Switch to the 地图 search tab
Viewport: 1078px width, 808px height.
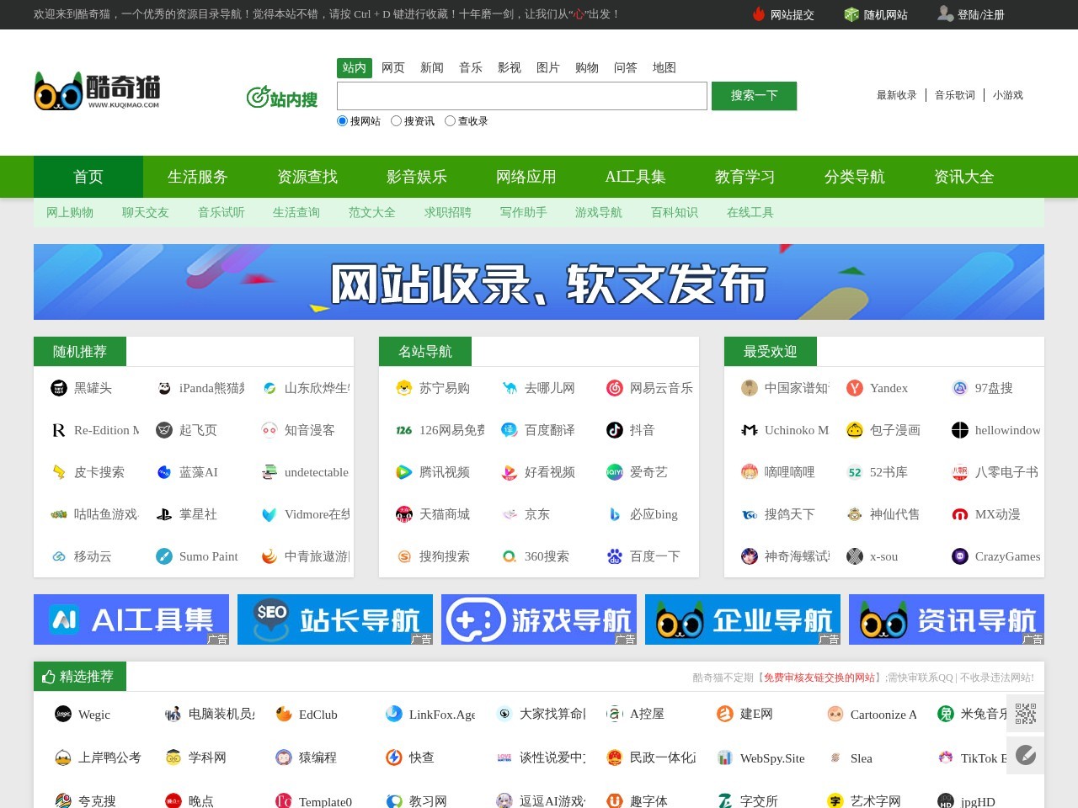point(664,67)
